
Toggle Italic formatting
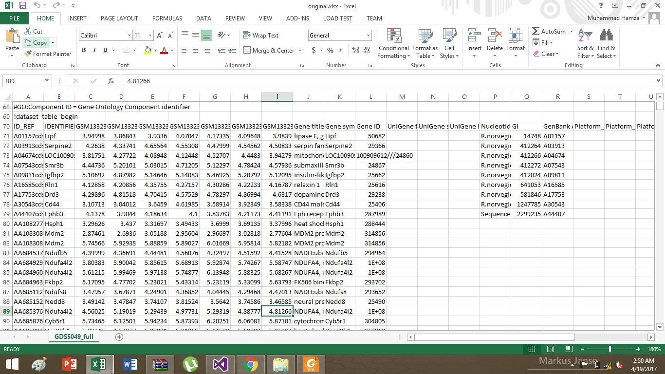tap(94, 50)
